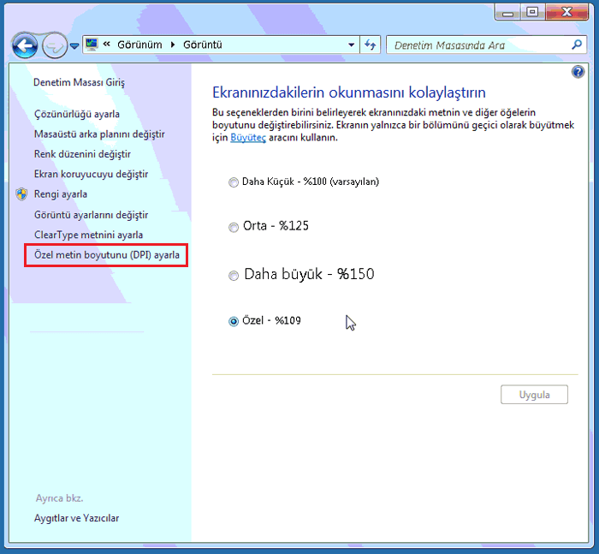Click the Görüntü breadcrumb
This screenshot has width=599, height=554.
[203, 45]
